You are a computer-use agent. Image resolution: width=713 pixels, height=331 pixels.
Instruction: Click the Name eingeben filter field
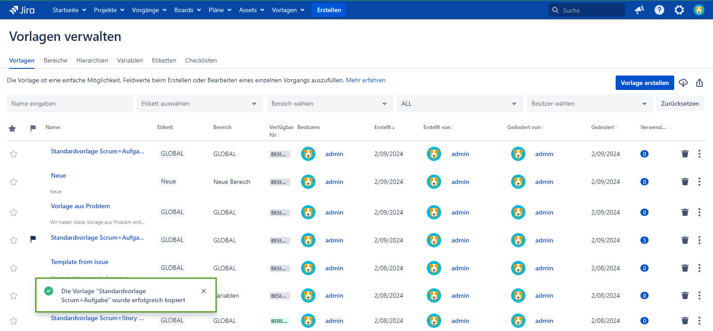[x=70, y=103]
